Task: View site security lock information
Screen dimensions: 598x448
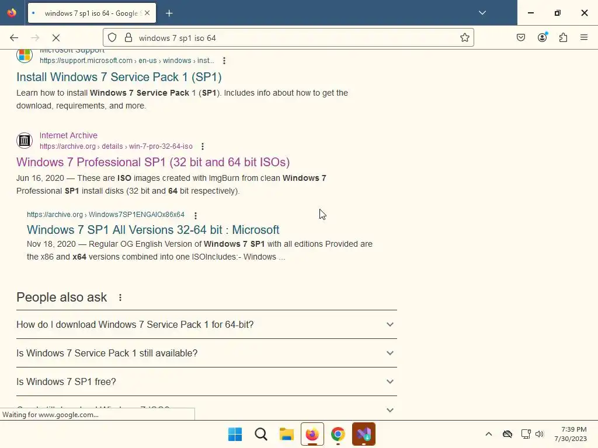Action: coord(128,38)
